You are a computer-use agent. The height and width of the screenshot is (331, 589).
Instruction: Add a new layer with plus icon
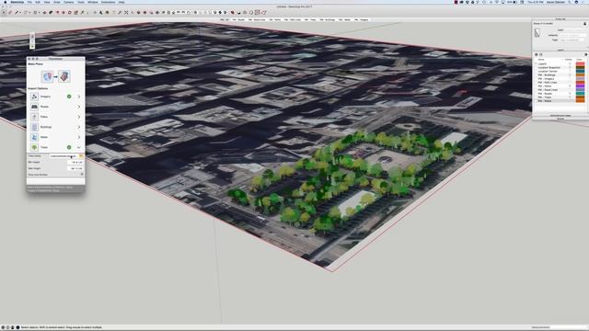536,54
